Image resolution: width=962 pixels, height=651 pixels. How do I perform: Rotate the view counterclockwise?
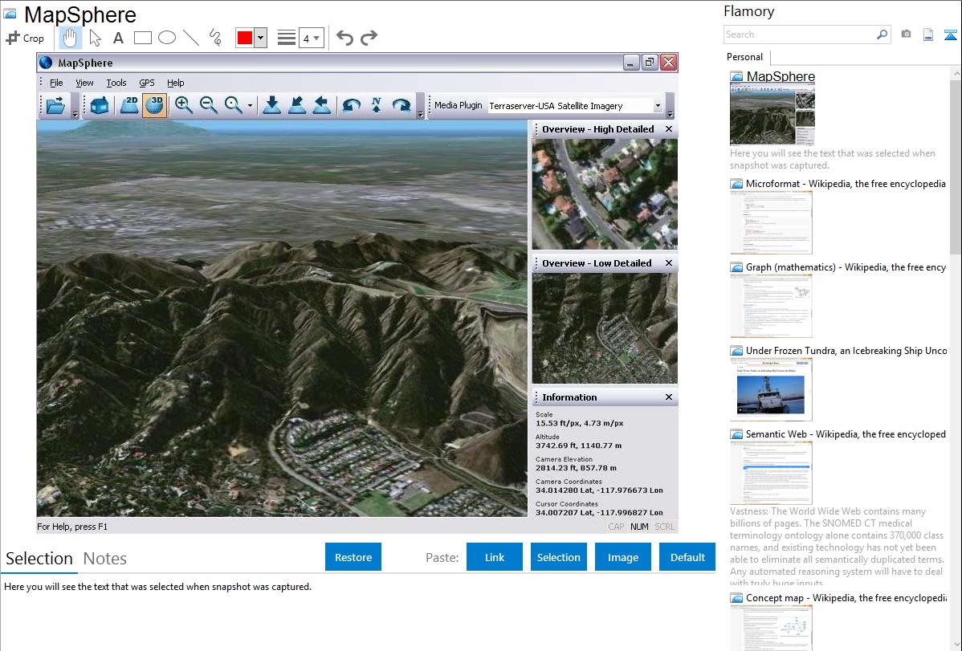351,105
